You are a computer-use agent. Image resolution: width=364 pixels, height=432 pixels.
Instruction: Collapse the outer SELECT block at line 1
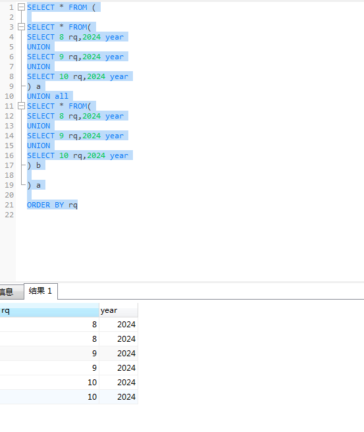(x=21, y=7)
